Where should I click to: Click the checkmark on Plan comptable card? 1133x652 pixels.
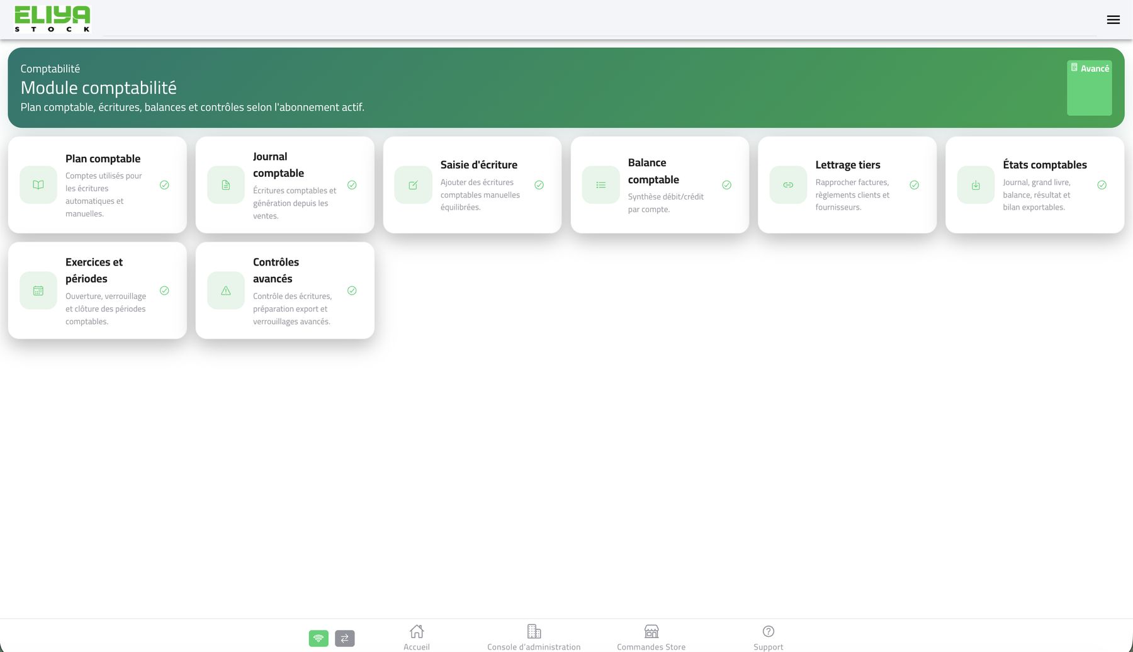pyautogui.click(x=164, y=185)
